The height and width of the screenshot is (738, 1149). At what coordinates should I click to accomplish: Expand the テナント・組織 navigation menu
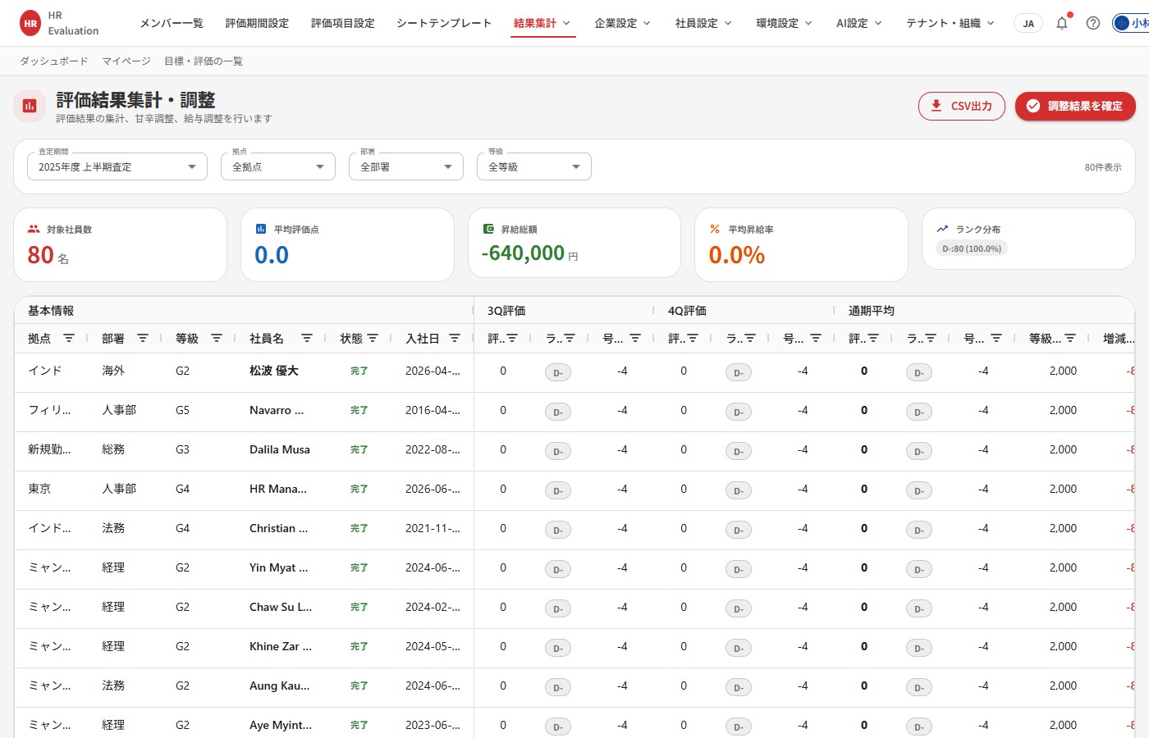[x=950, y=23]
